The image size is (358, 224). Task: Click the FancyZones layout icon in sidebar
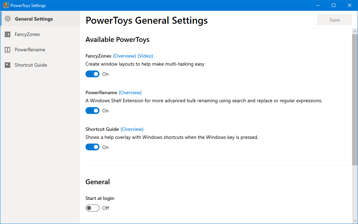[8, 34]
